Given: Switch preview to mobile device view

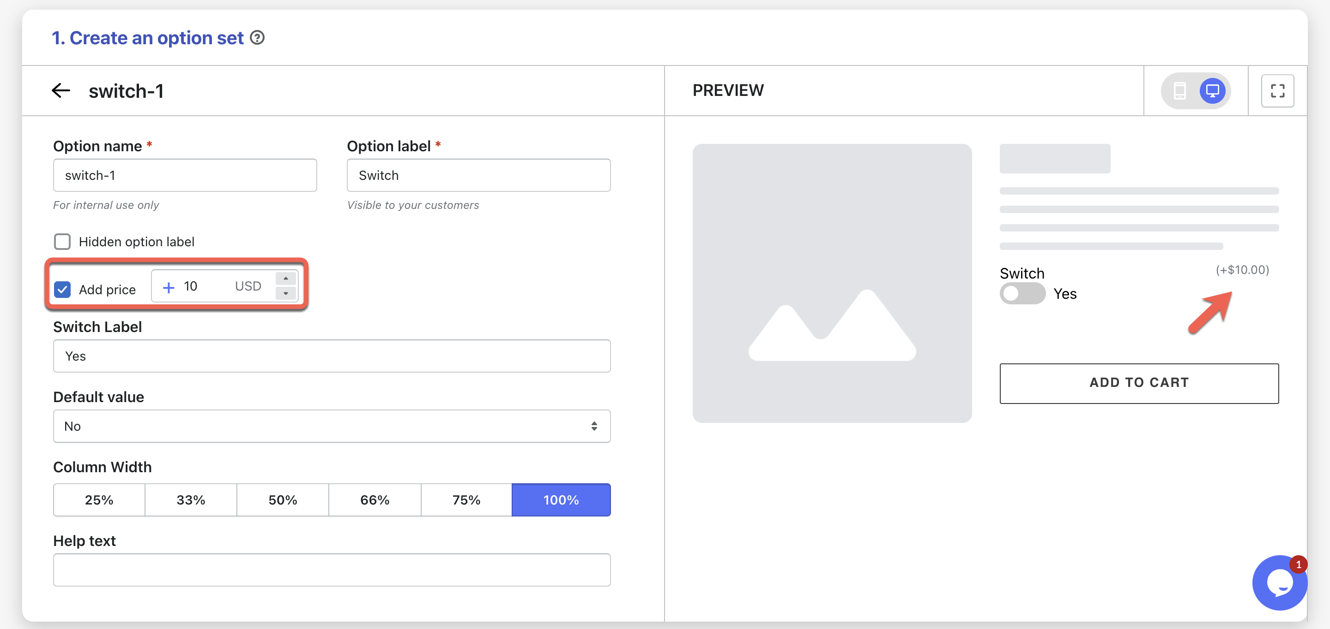Looking at the screenshot, I should 1179,91.
